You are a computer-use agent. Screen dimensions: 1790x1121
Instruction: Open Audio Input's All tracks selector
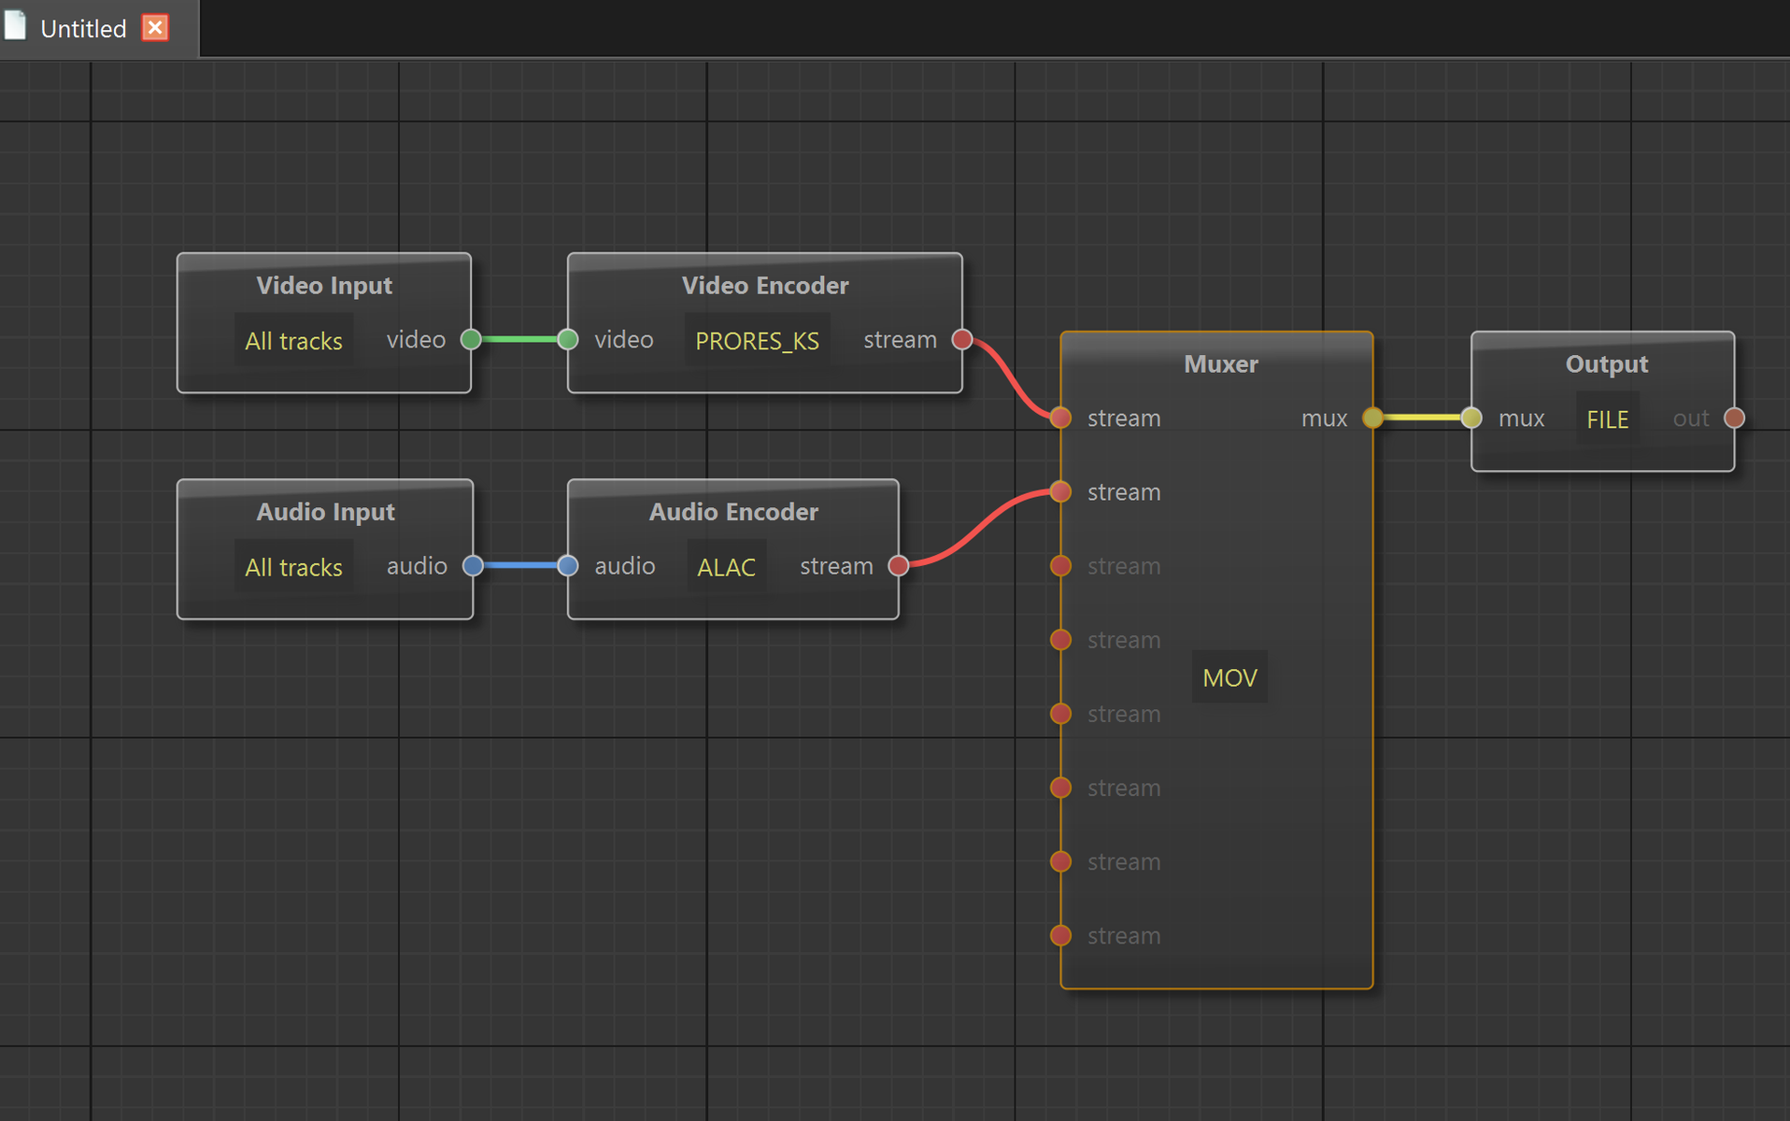[293, 567]
